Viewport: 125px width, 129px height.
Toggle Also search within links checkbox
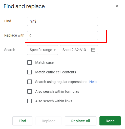coord(30,101)
